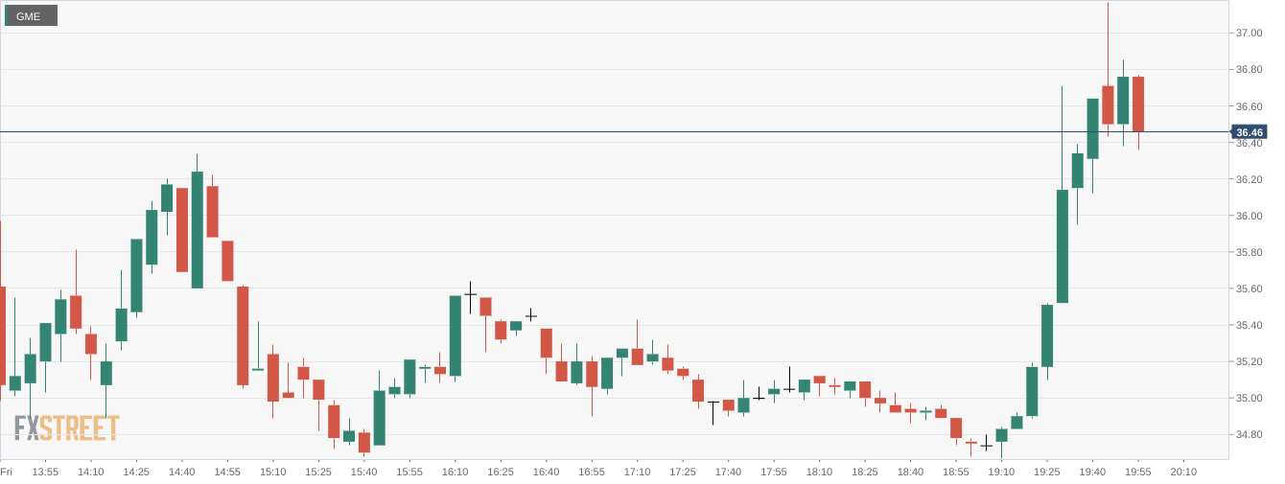Click the 18:40 time axis label

click(x=910, y=472)
